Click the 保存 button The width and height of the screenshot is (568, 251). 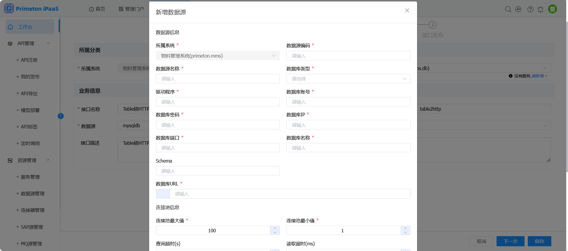(x=539, y=241)
